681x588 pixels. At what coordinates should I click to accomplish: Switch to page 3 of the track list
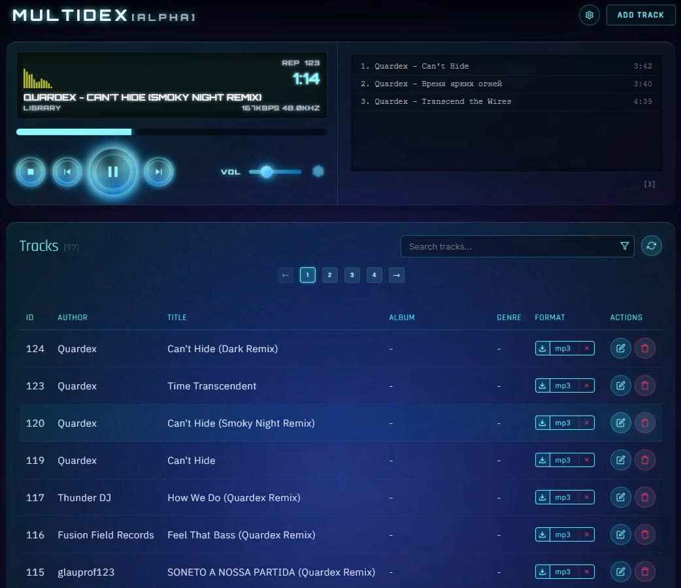tap(352, 275)
